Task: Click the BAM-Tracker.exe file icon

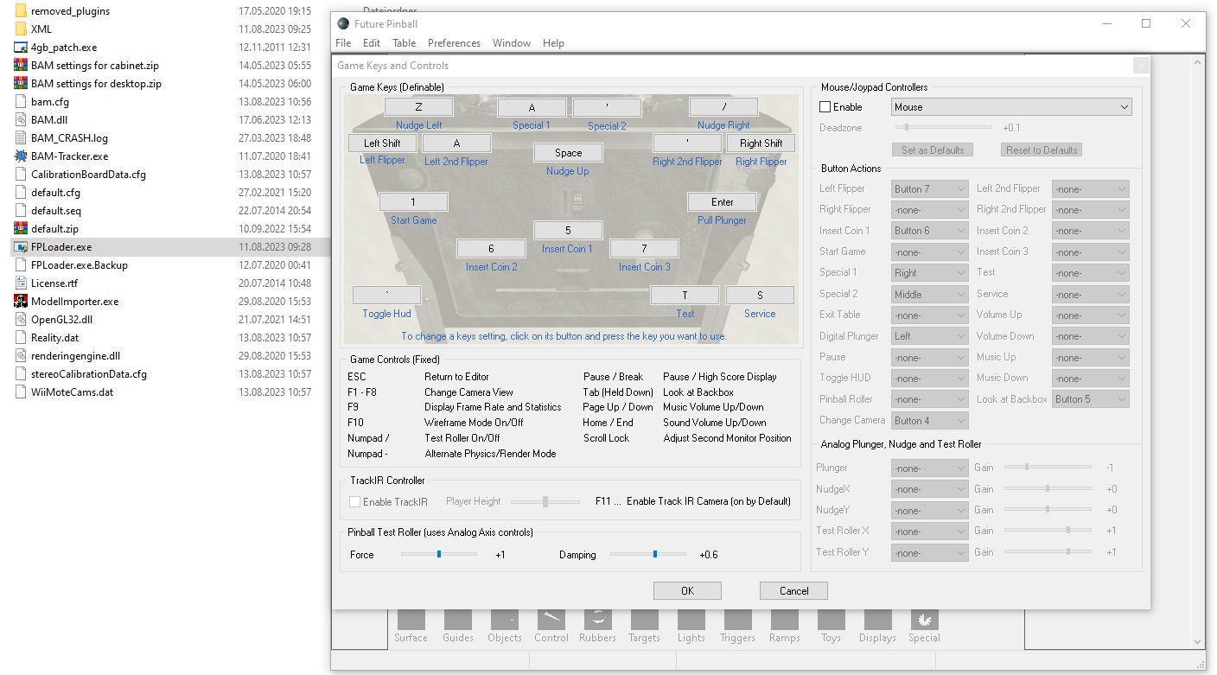Action: 22,156
